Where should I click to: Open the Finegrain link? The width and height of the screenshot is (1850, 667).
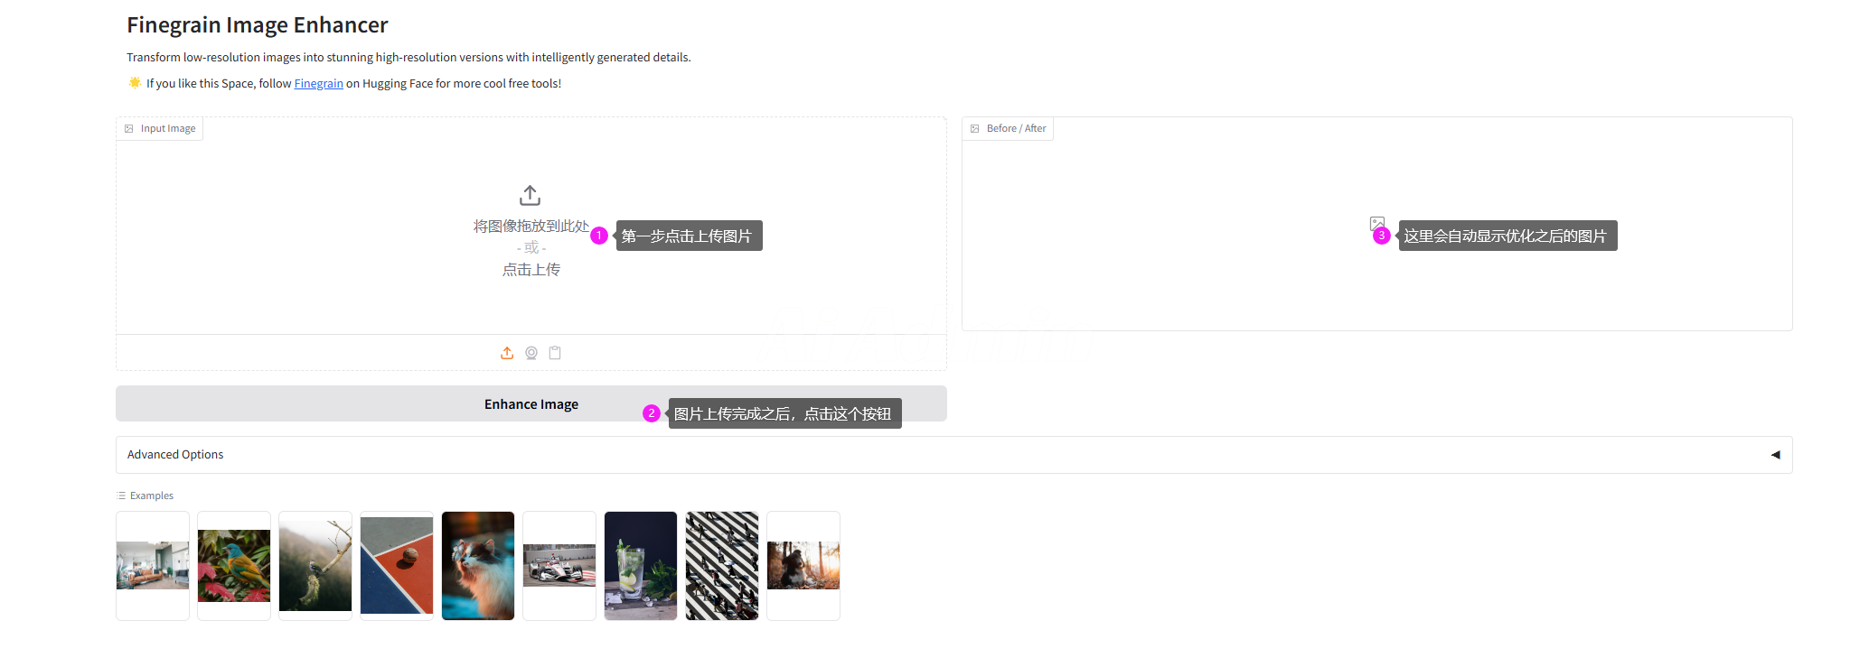click(318, 83)
